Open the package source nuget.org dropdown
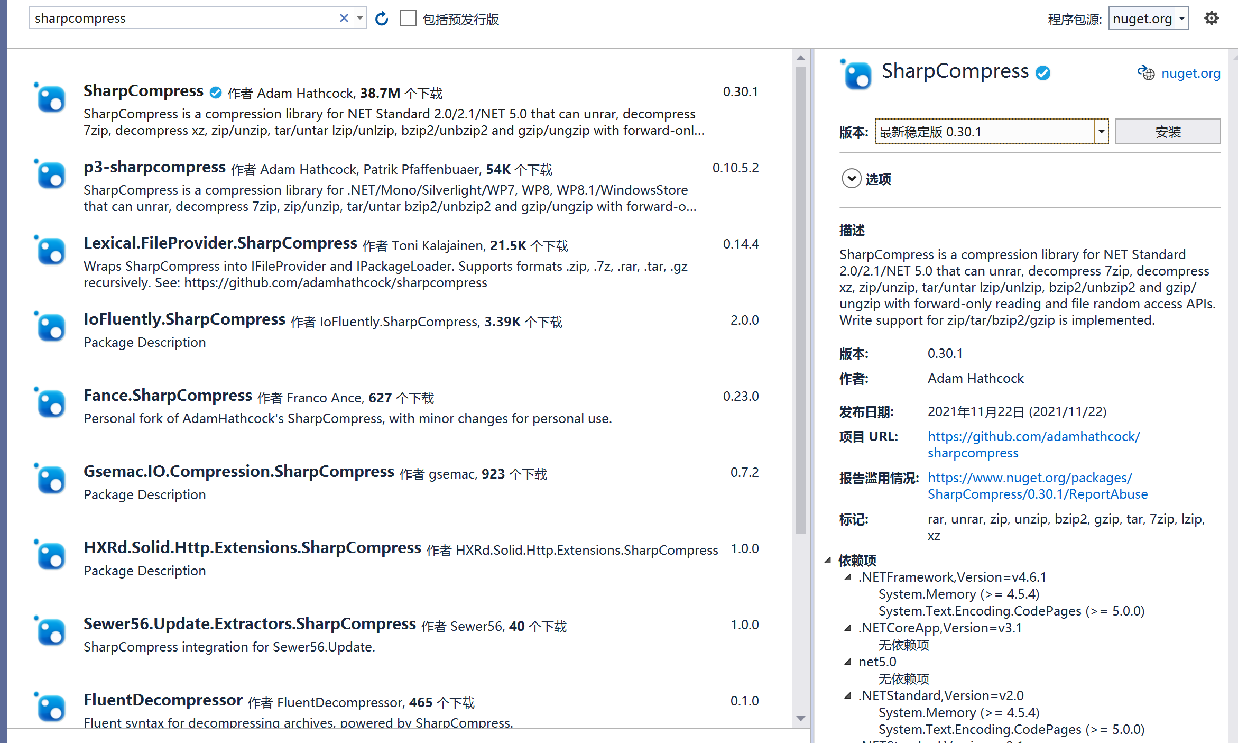1238x743 pixels. (1148, 19)
